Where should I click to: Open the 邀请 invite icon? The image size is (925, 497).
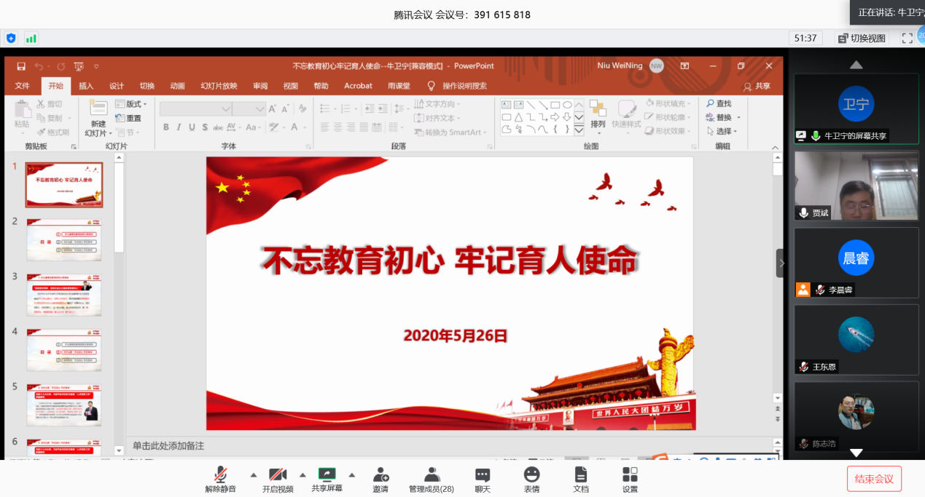(380, 475)
